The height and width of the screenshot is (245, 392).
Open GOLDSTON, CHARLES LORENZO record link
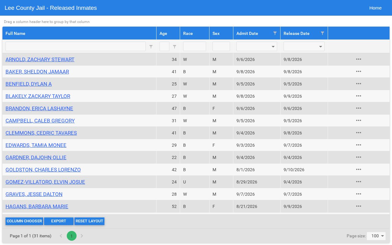click(x=43, y=170)
